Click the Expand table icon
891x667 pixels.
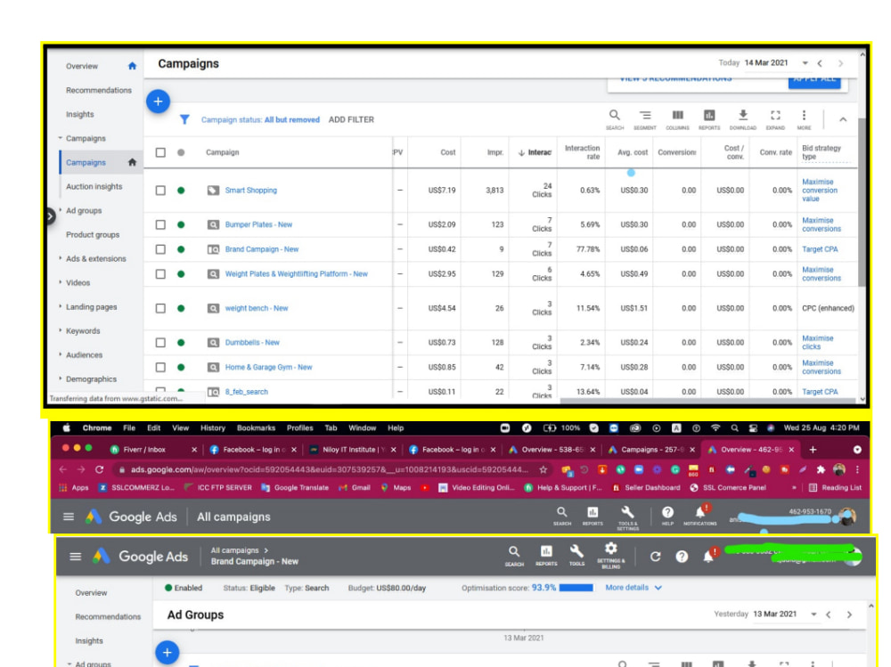775,119
